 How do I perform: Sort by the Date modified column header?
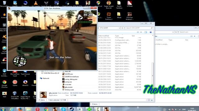coord(104,36)
